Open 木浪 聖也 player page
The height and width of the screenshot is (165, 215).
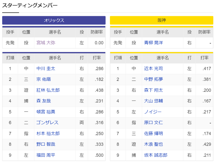pyautogui.click(x=154, y=144)
